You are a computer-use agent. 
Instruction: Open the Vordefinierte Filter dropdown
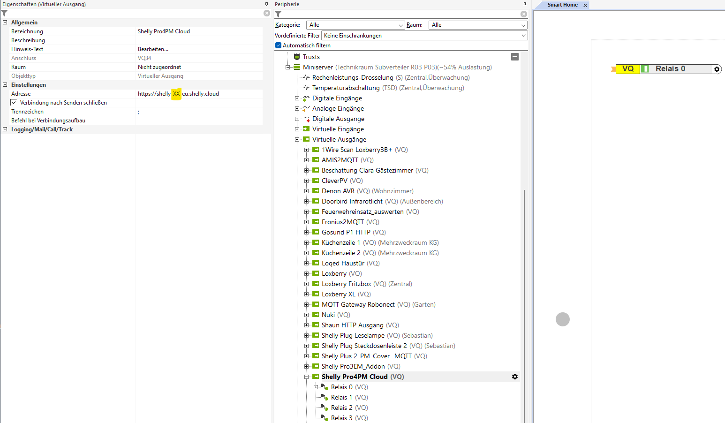pyautogui.click(x=424, y=36)
